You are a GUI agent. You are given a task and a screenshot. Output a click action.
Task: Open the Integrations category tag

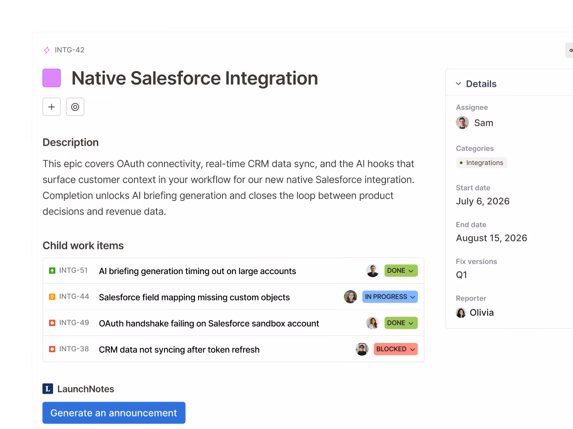tap(481, 163)
